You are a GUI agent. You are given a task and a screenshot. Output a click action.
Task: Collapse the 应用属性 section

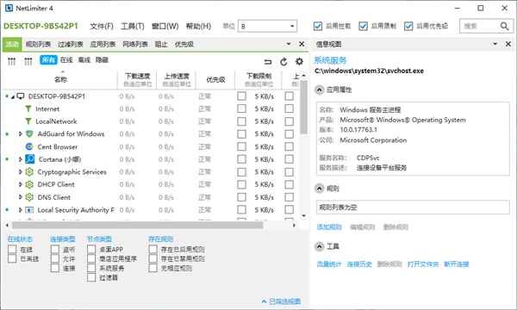click(319, 90)
